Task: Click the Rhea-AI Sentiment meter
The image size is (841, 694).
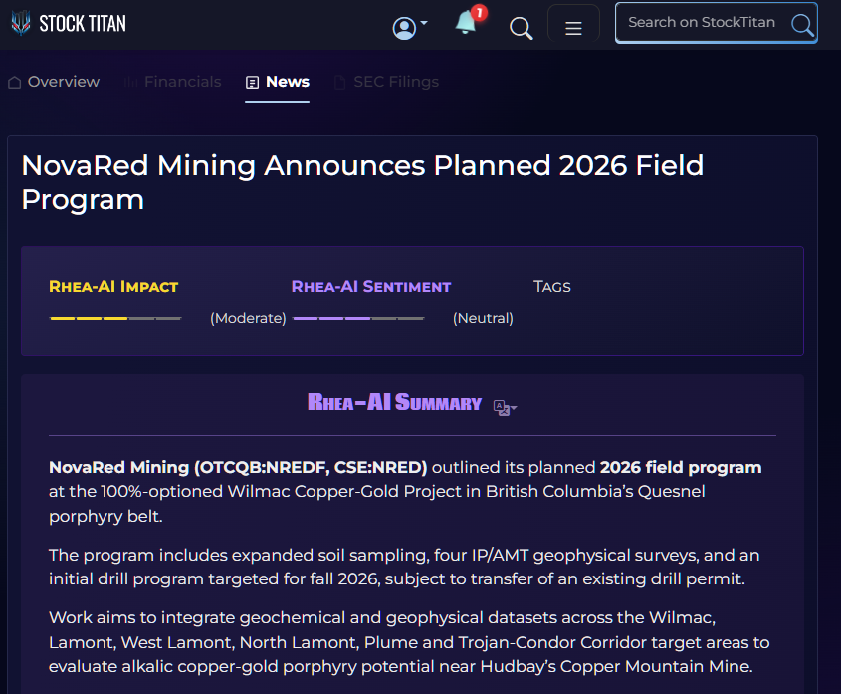Action: tap(359, 319)
